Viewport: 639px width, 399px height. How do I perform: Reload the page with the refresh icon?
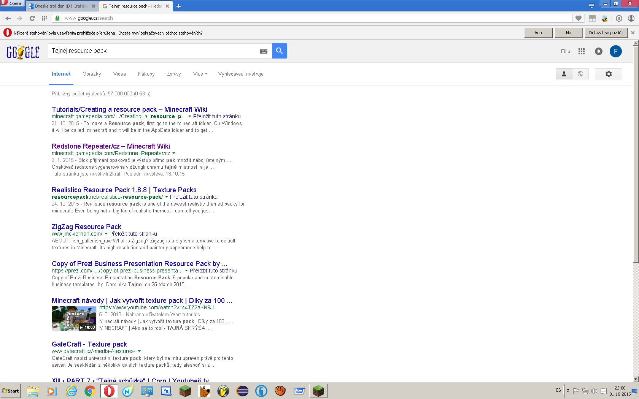coord(32,18)
